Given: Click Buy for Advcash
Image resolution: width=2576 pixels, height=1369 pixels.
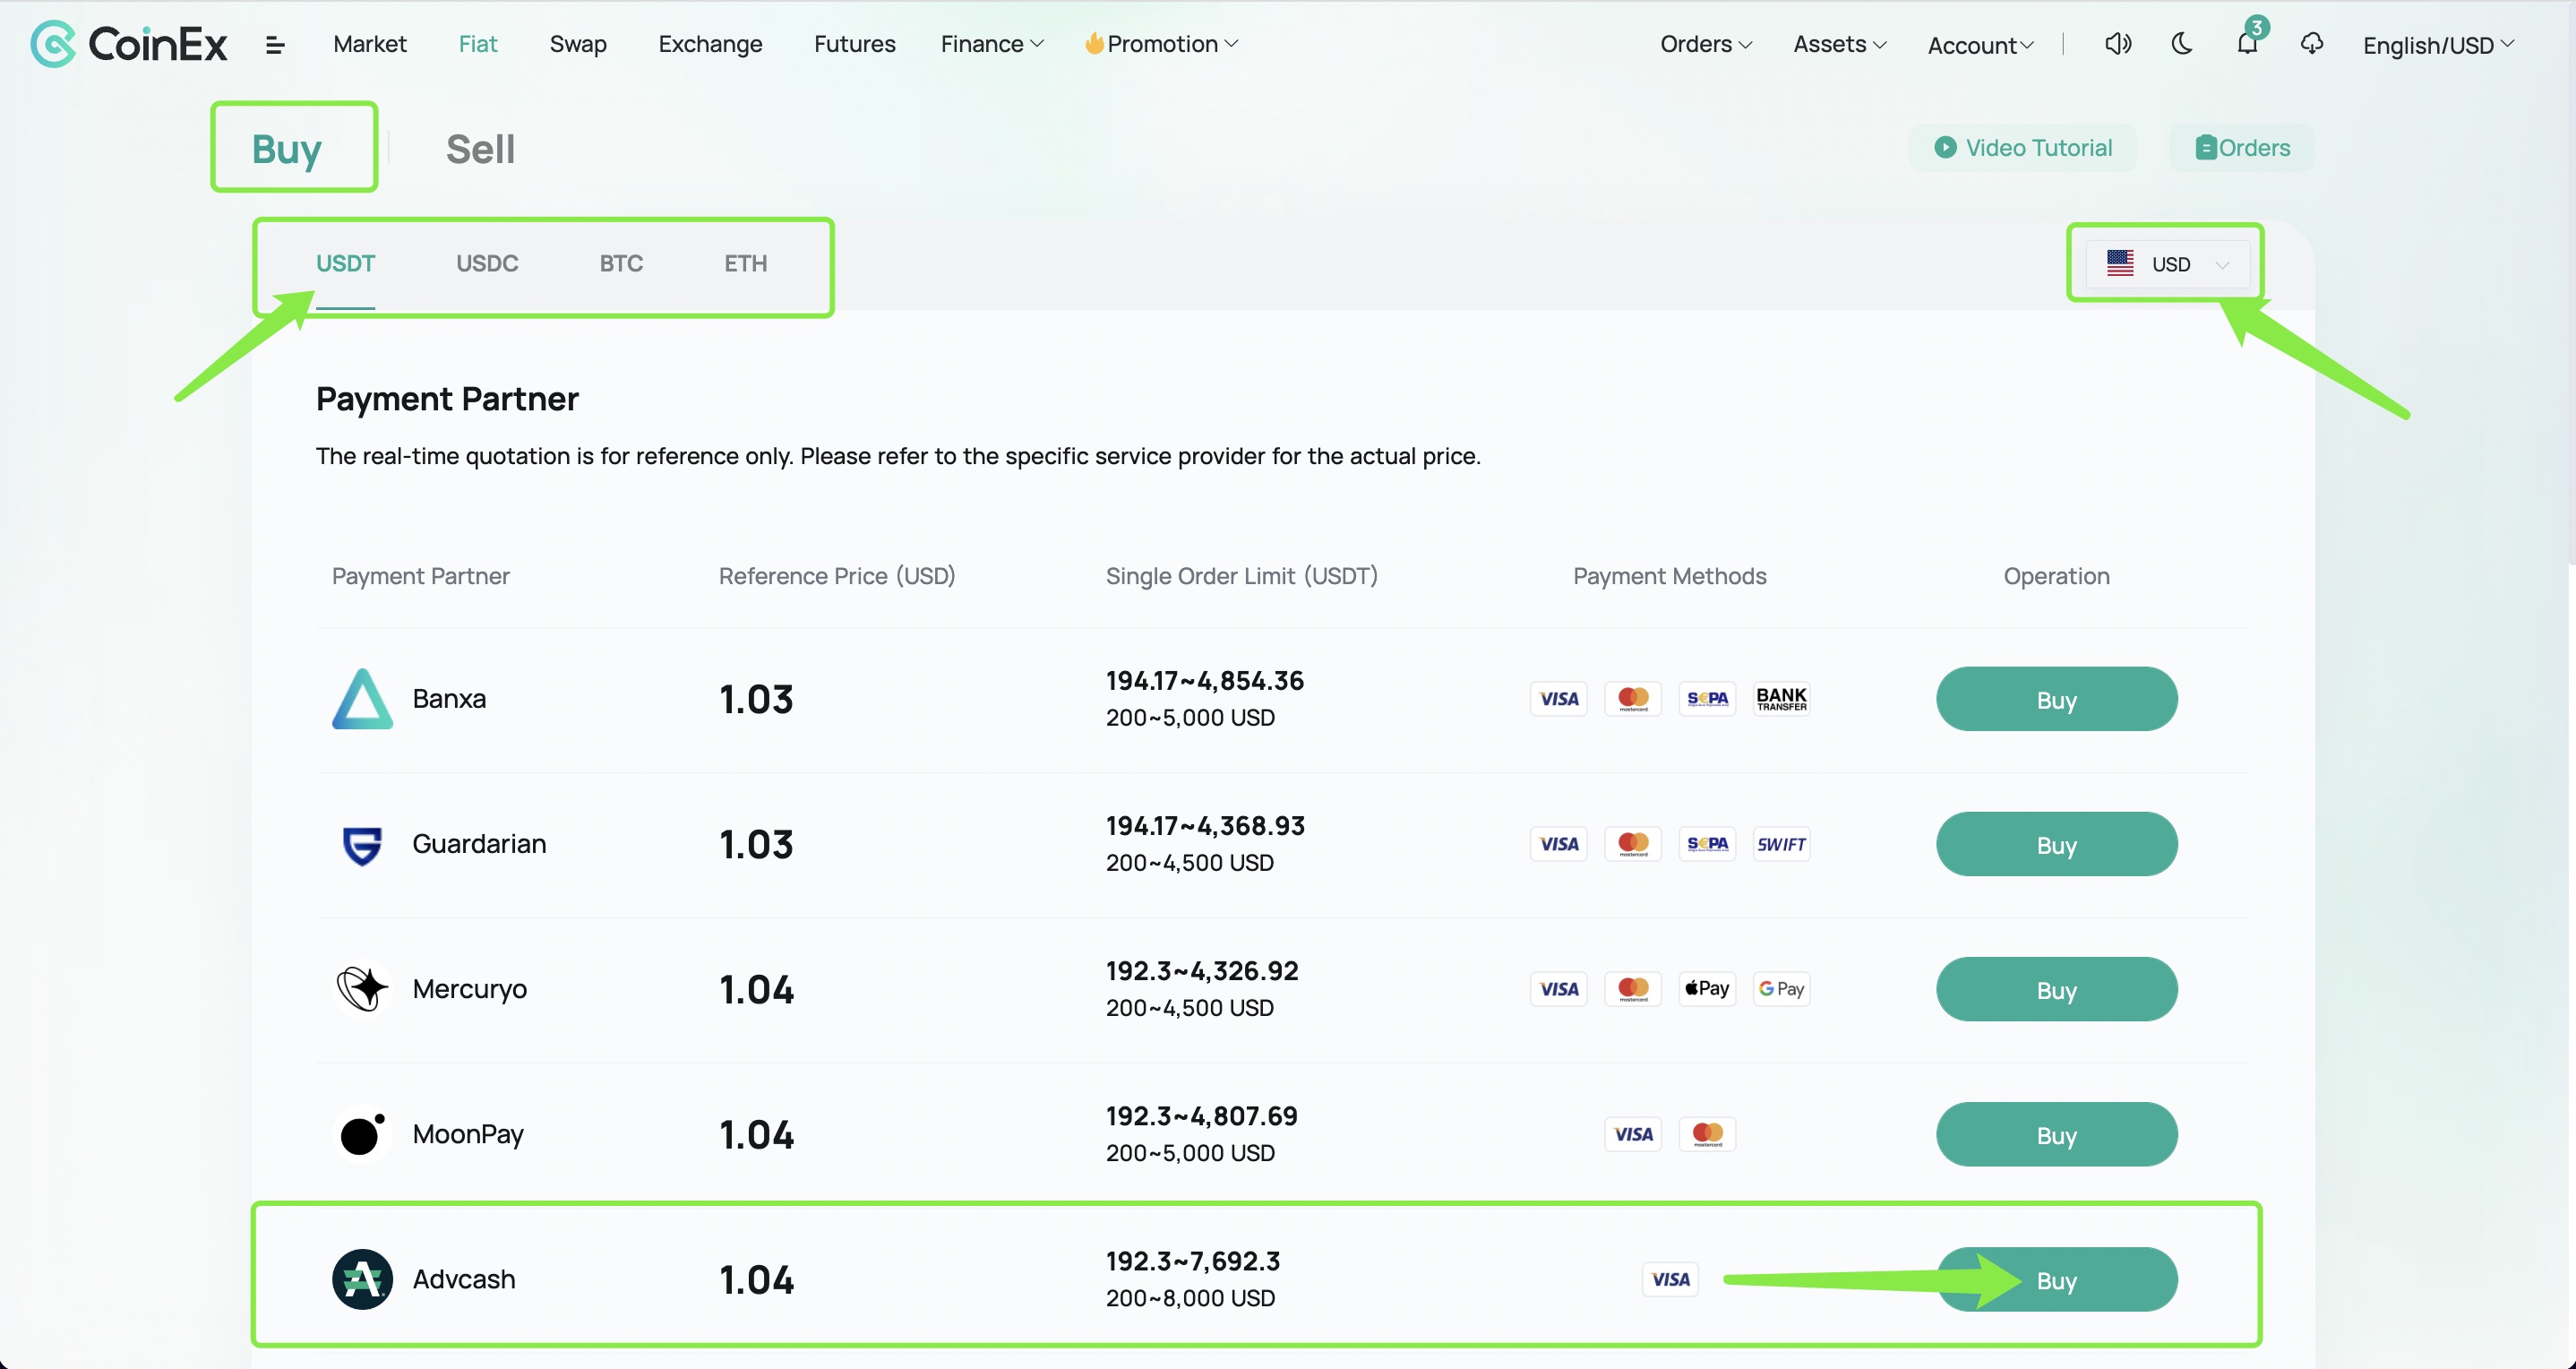Looking at the screenshot, I should 2056,1279.
